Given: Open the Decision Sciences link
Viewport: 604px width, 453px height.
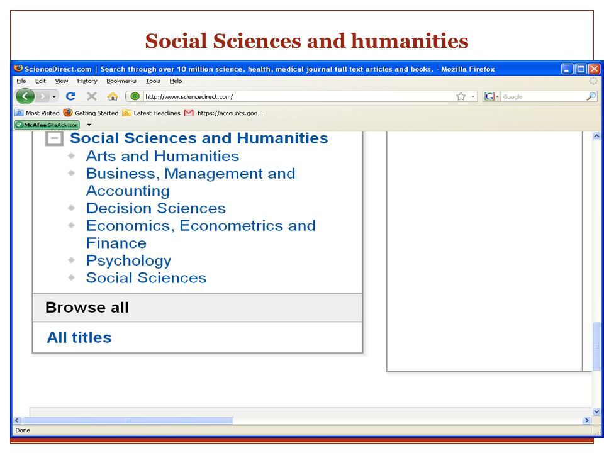Looking at the screenshot, I should pyautogui.click(x=156, y=208).
